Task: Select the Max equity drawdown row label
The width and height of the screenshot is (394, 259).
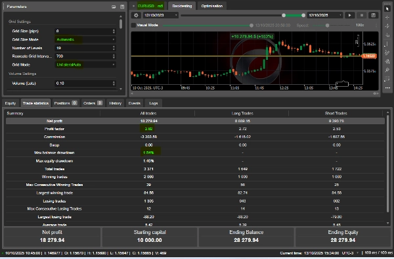Action: tap(55, 161)
